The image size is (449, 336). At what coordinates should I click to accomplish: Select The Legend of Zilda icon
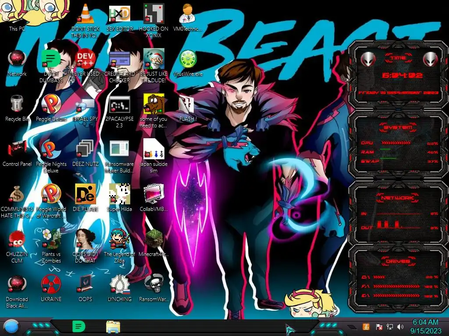(x=119, y=246)
